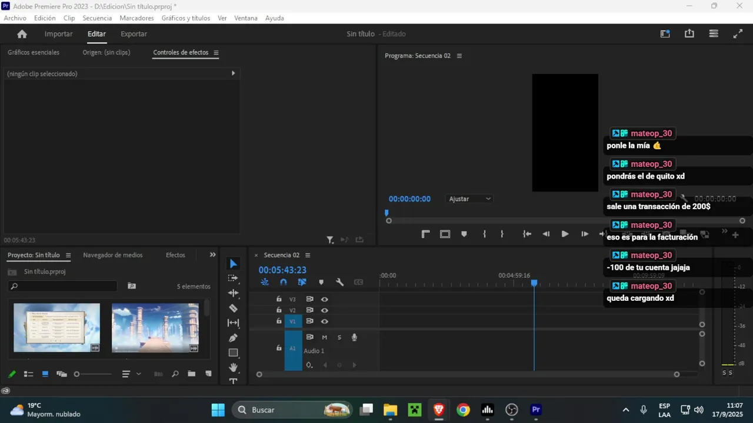Open the progress dashboard icon
This screenshot has height=423, width=753.
(x=714, y=34)
